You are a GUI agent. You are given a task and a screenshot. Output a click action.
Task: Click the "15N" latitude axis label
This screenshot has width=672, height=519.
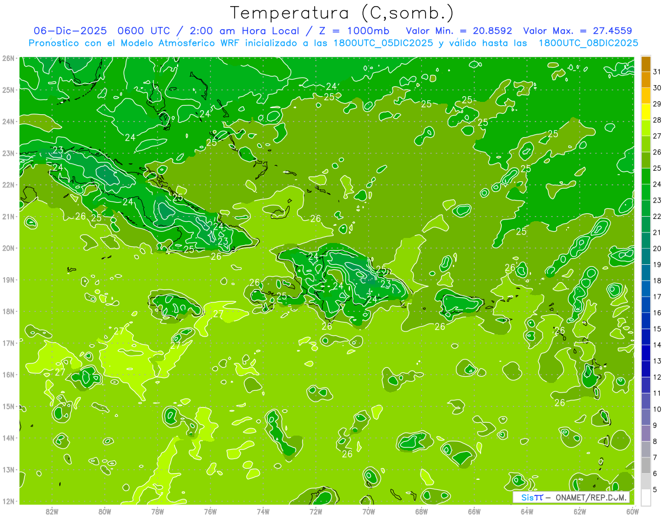pyautogui.click(x=8, y=406)
